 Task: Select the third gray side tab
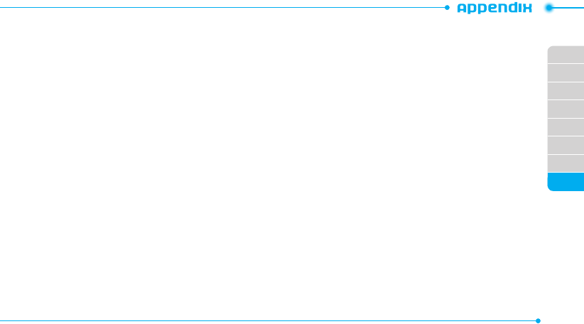(566, 91)
